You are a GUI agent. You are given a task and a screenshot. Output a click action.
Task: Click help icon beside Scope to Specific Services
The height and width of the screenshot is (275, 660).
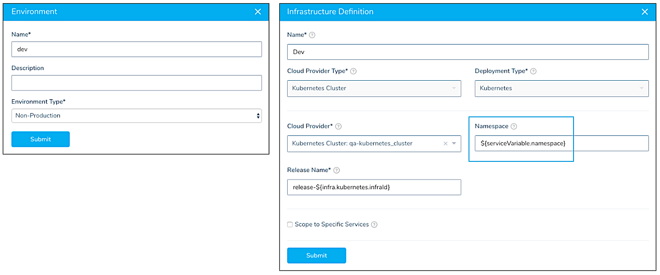pos(374,224)
